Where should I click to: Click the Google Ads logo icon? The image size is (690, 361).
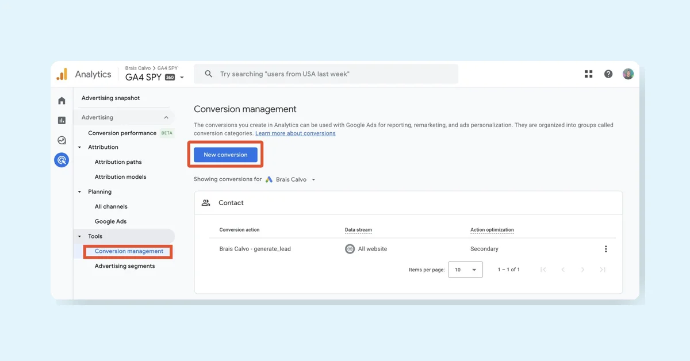(269, 179)
